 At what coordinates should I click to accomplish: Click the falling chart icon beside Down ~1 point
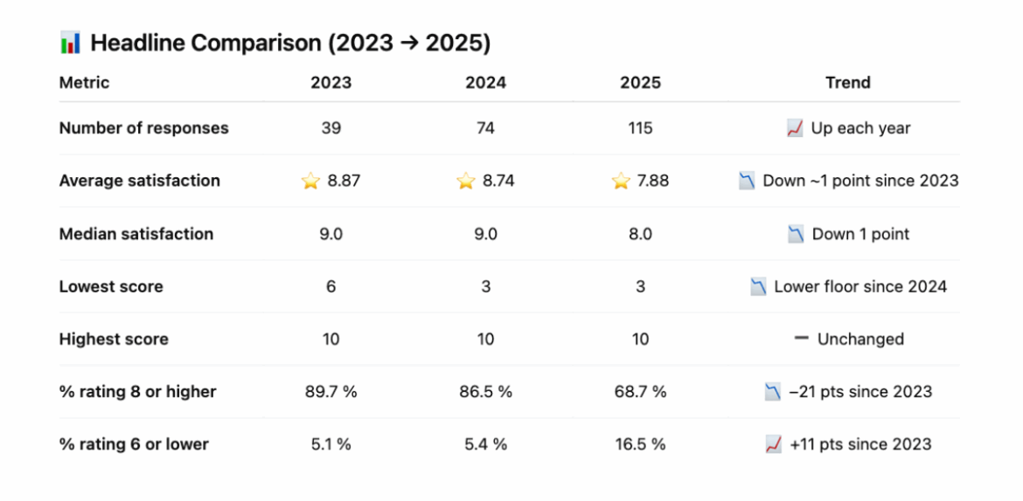pos(747,182)
